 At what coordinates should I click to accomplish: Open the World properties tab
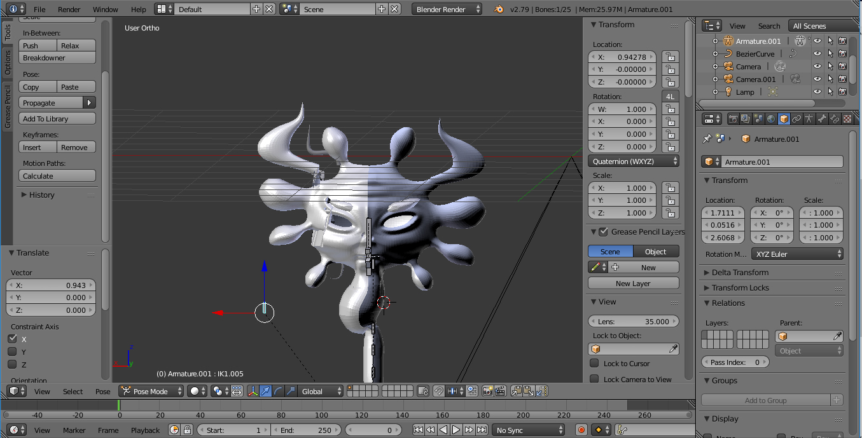(771, 119)
